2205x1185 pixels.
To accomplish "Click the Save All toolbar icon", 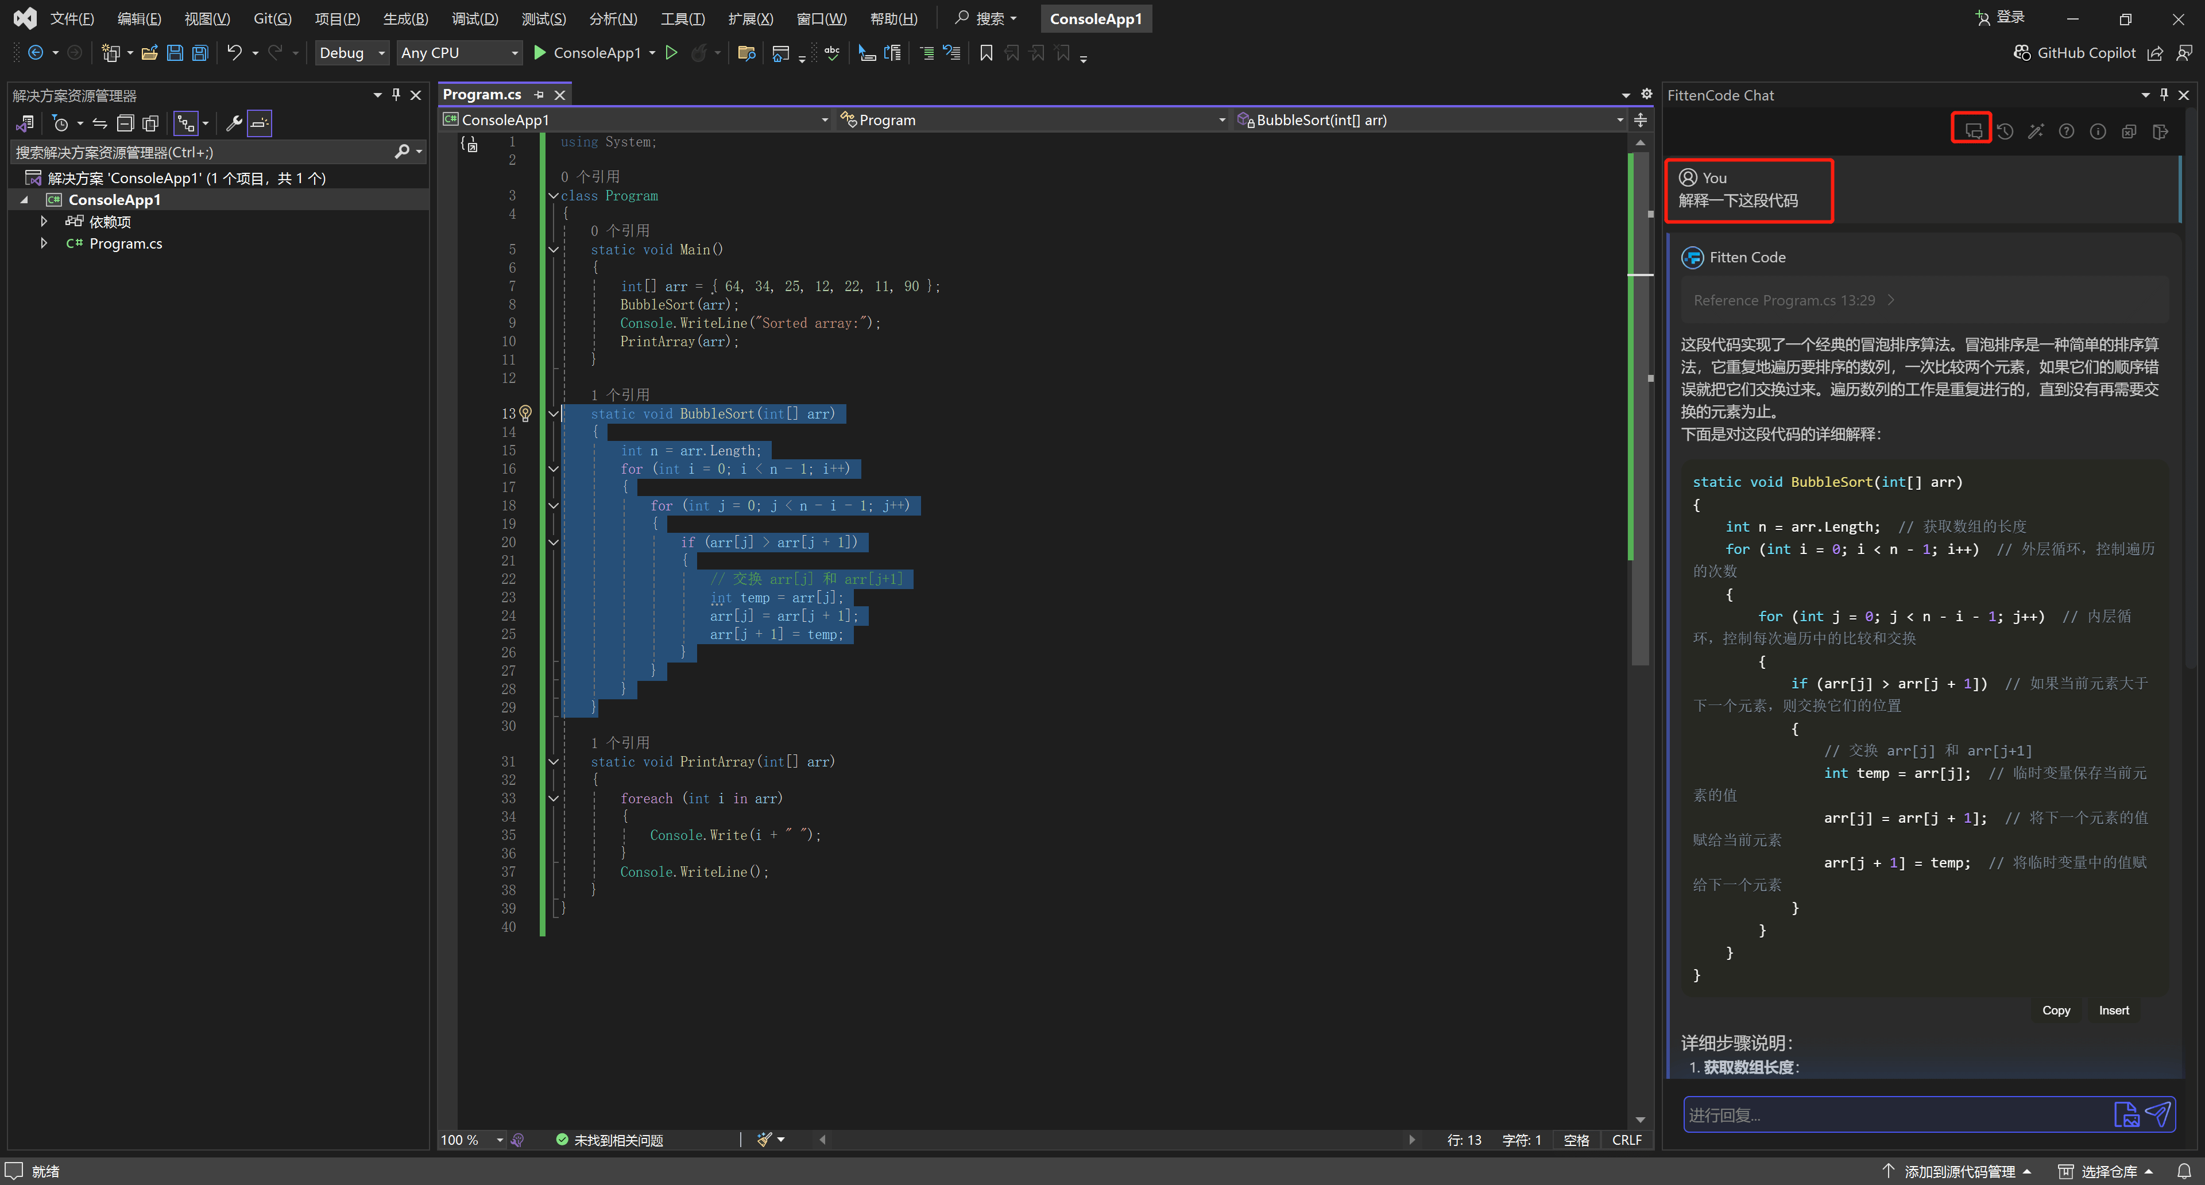I will tap(200, 53).
